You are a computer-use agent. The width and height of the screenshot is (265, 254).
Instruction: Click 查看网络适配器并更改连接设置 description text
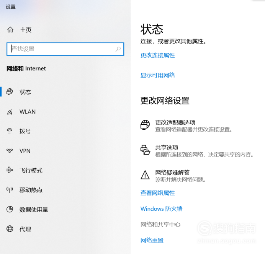point(193,130)
